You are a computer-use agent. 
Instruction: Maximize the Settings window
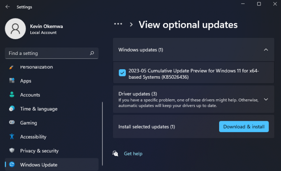coord(259,4)
